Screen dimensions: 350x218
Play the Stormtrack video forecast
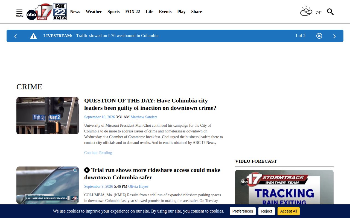[x=284, y=187]
